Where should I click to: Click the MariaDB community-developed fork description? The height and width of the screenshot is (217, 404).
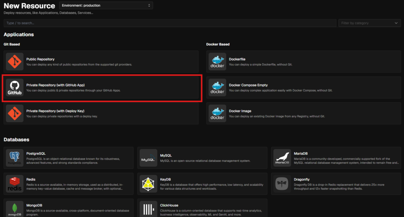tap(346, 161)
